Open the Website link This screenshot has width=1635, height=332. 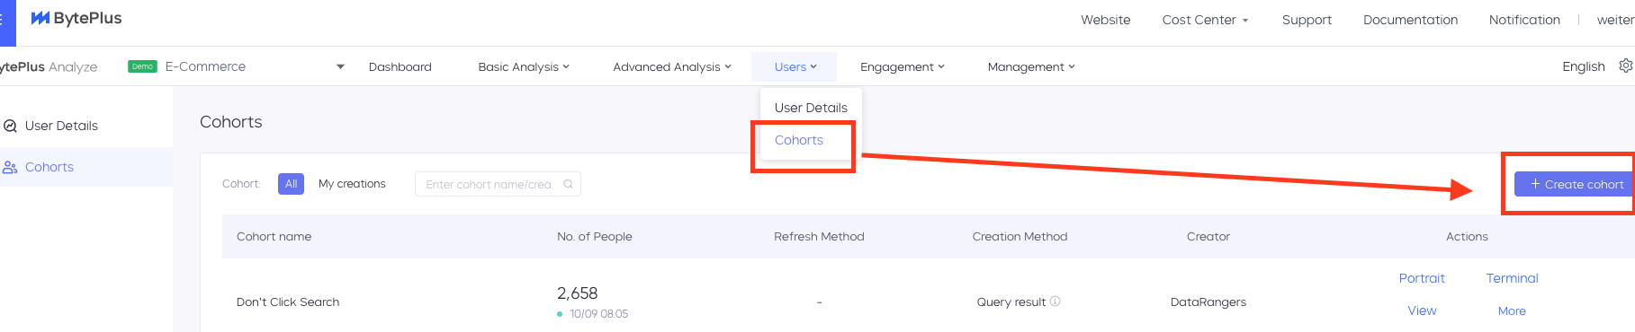point(1106,20)
